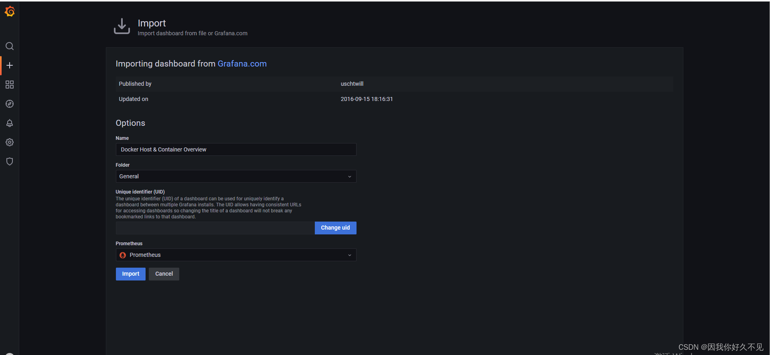Open the Server Admin shield icon
Screen dimensions: 770x355
[10, 161]
